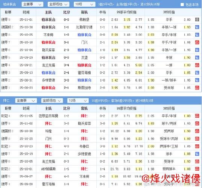This screenshot has width=202, height=188.
Task: Click result badge in 科隆 1-4 拜仁 row
Action: click(x=197, y=131)
